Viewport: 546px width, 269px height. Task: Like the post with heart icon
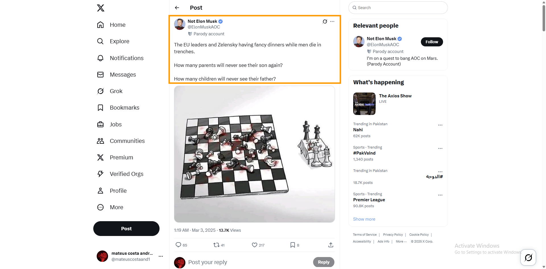[x=255, y=245]
